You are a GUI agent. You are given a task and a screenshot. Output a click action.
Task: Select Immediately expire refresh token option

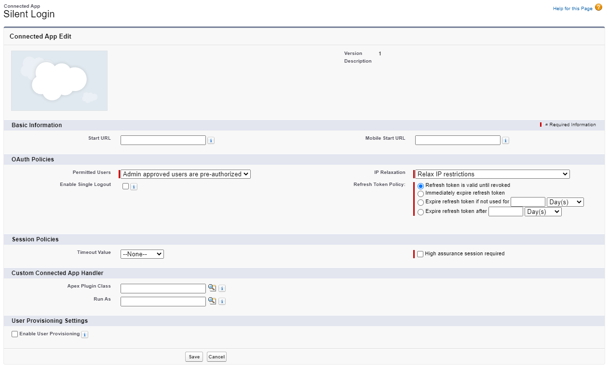(x=420, y=193)
